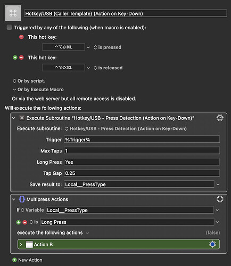Click the hot key field for 'is pressed'
The width and height of the screenshot is (231, 266).
click(63, 47)
